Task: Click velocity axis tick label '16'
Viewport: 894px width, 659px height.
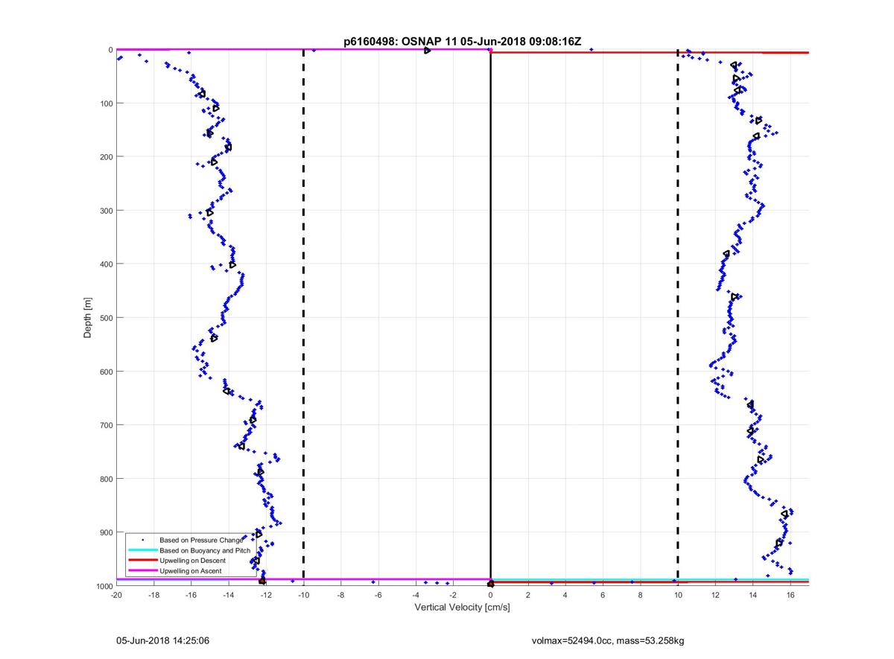Action: [x=790, y=595]
